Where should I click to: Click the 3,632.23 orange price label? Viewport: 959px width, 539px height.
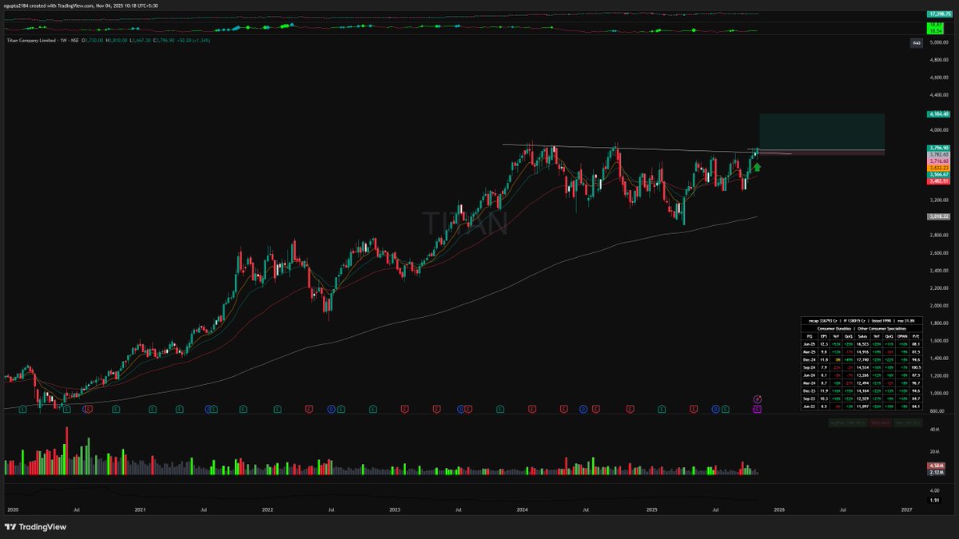[x=937, y=168]
